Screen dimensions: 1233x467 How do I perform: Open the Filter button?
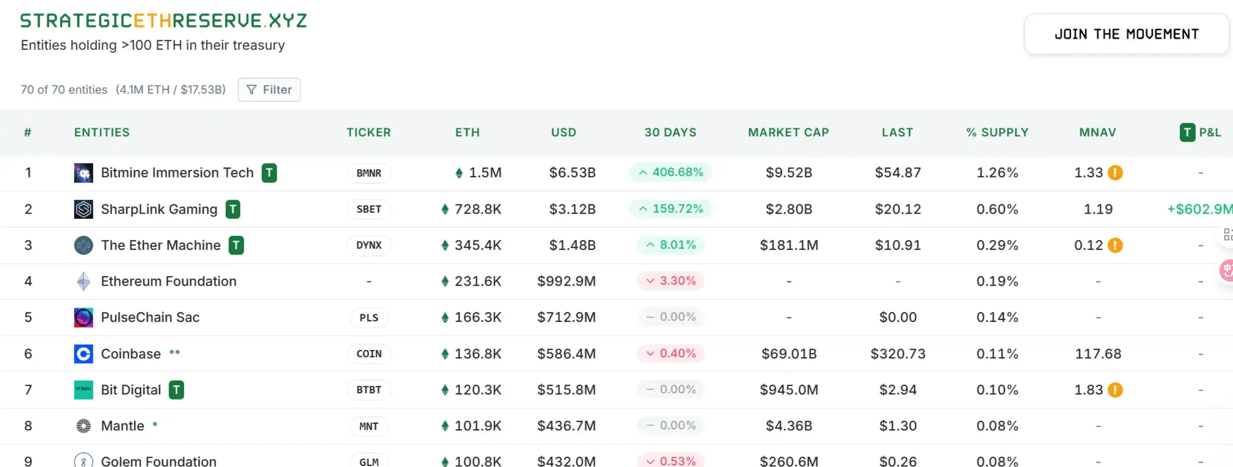[269, 90]
